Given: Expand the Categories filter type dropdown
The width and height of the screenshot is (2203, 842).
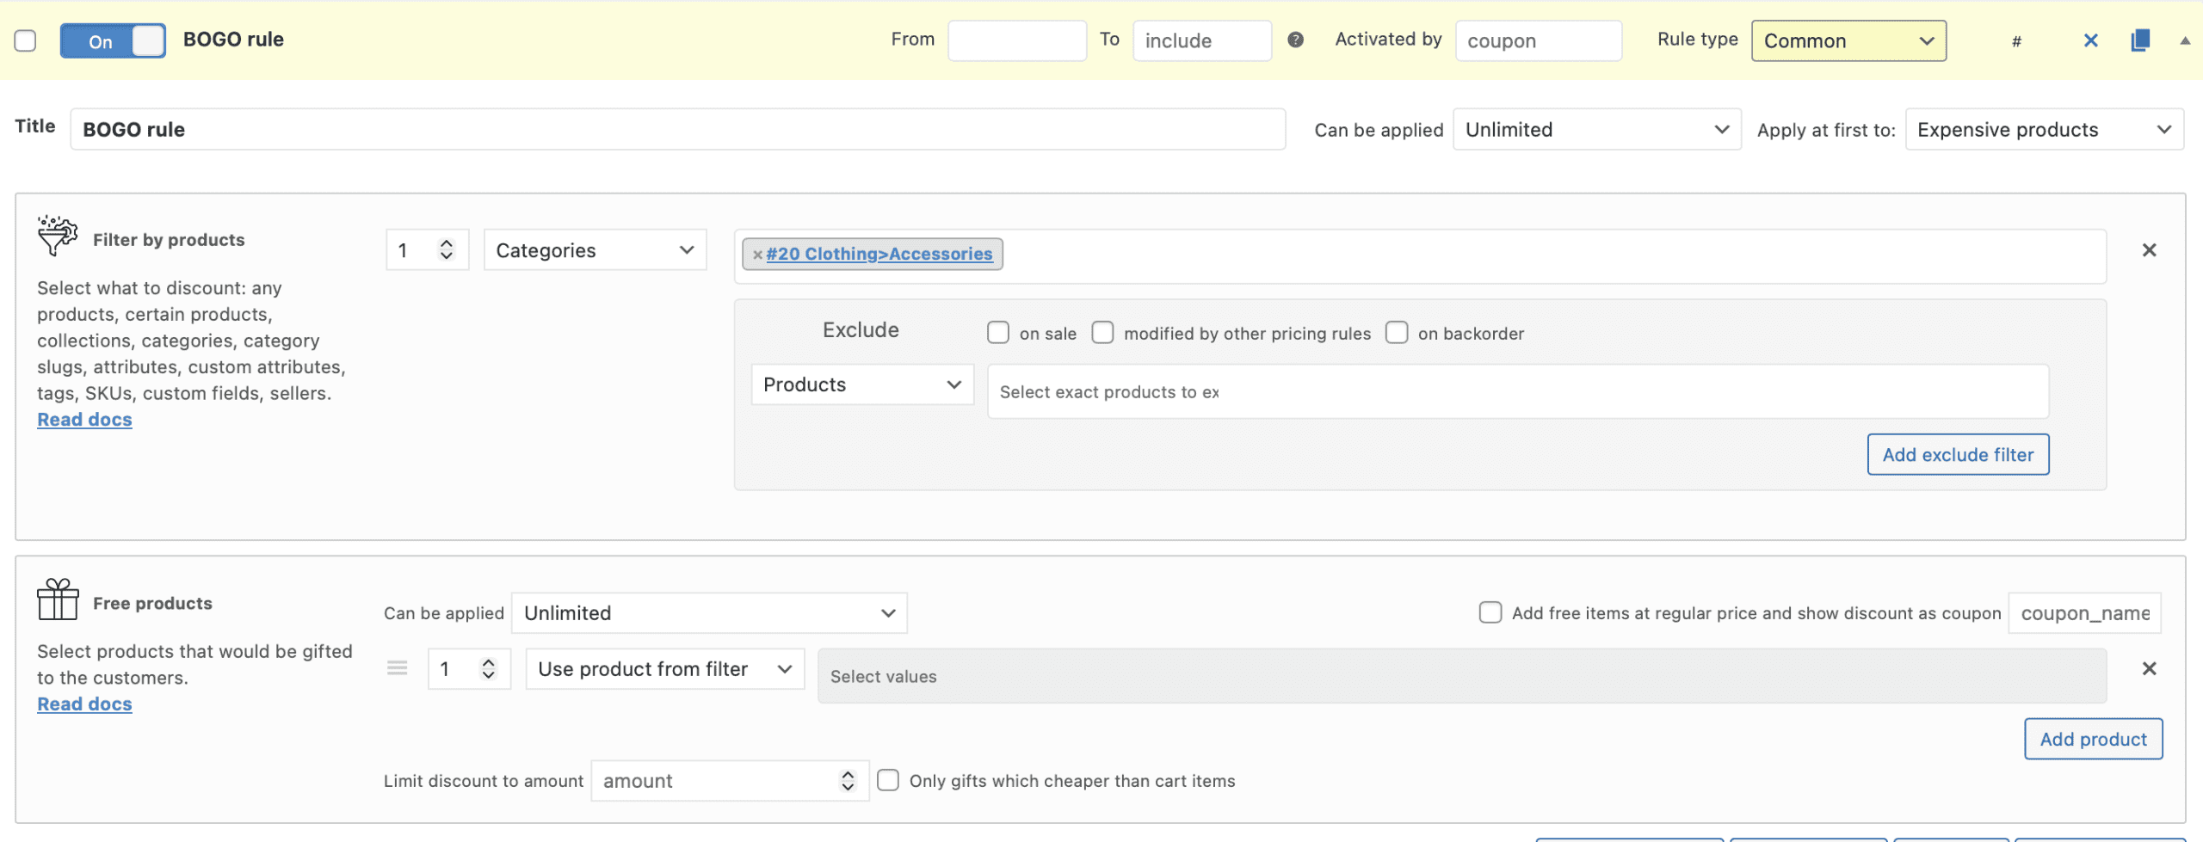Looking at the screenshot, I should tap(595, 250).
